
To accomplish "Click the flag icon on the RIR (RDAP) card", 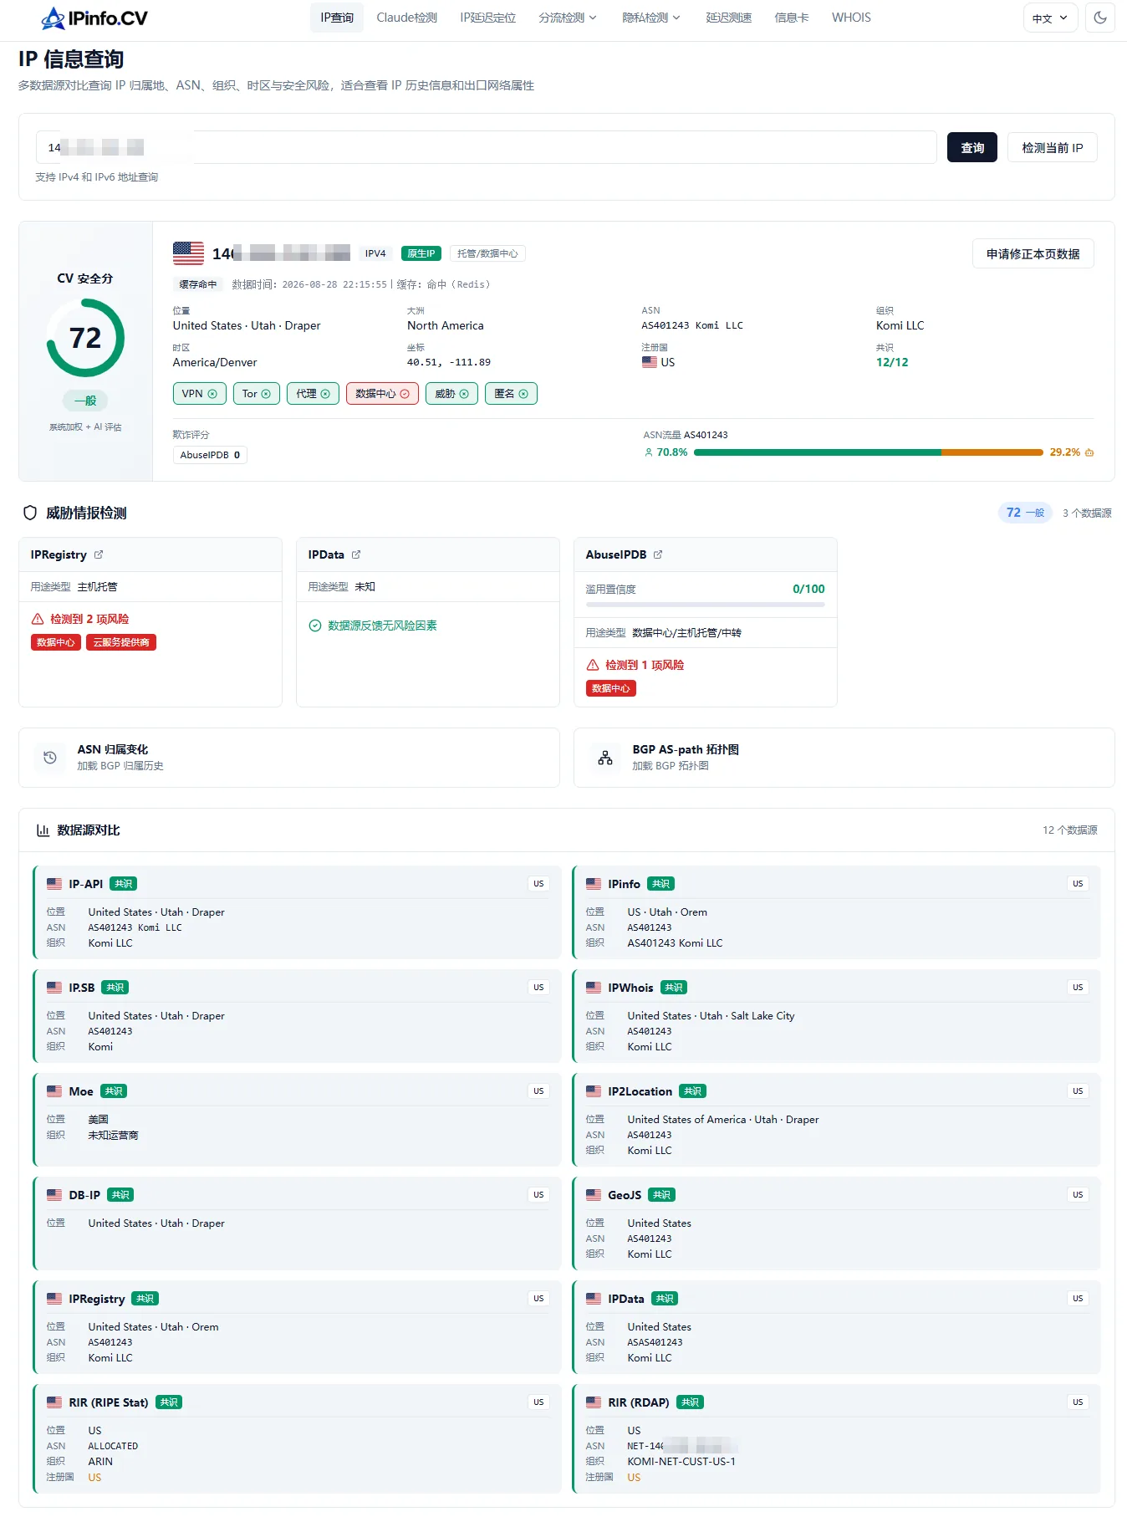I will tap(594, 1402).
